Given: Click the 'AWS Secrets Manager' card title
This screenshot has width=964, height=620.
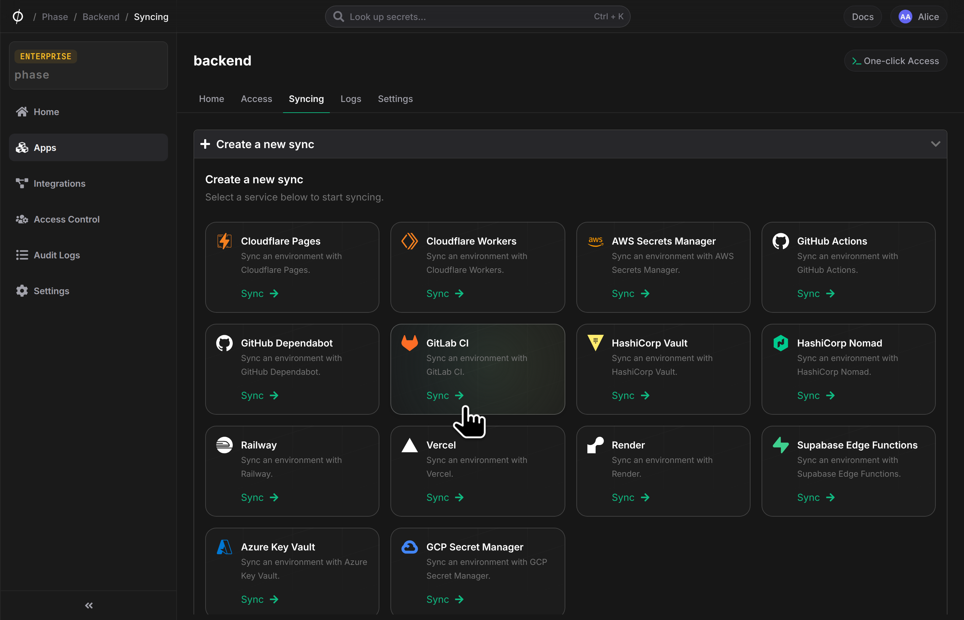Looking at the screenshot, I should 663,241.
